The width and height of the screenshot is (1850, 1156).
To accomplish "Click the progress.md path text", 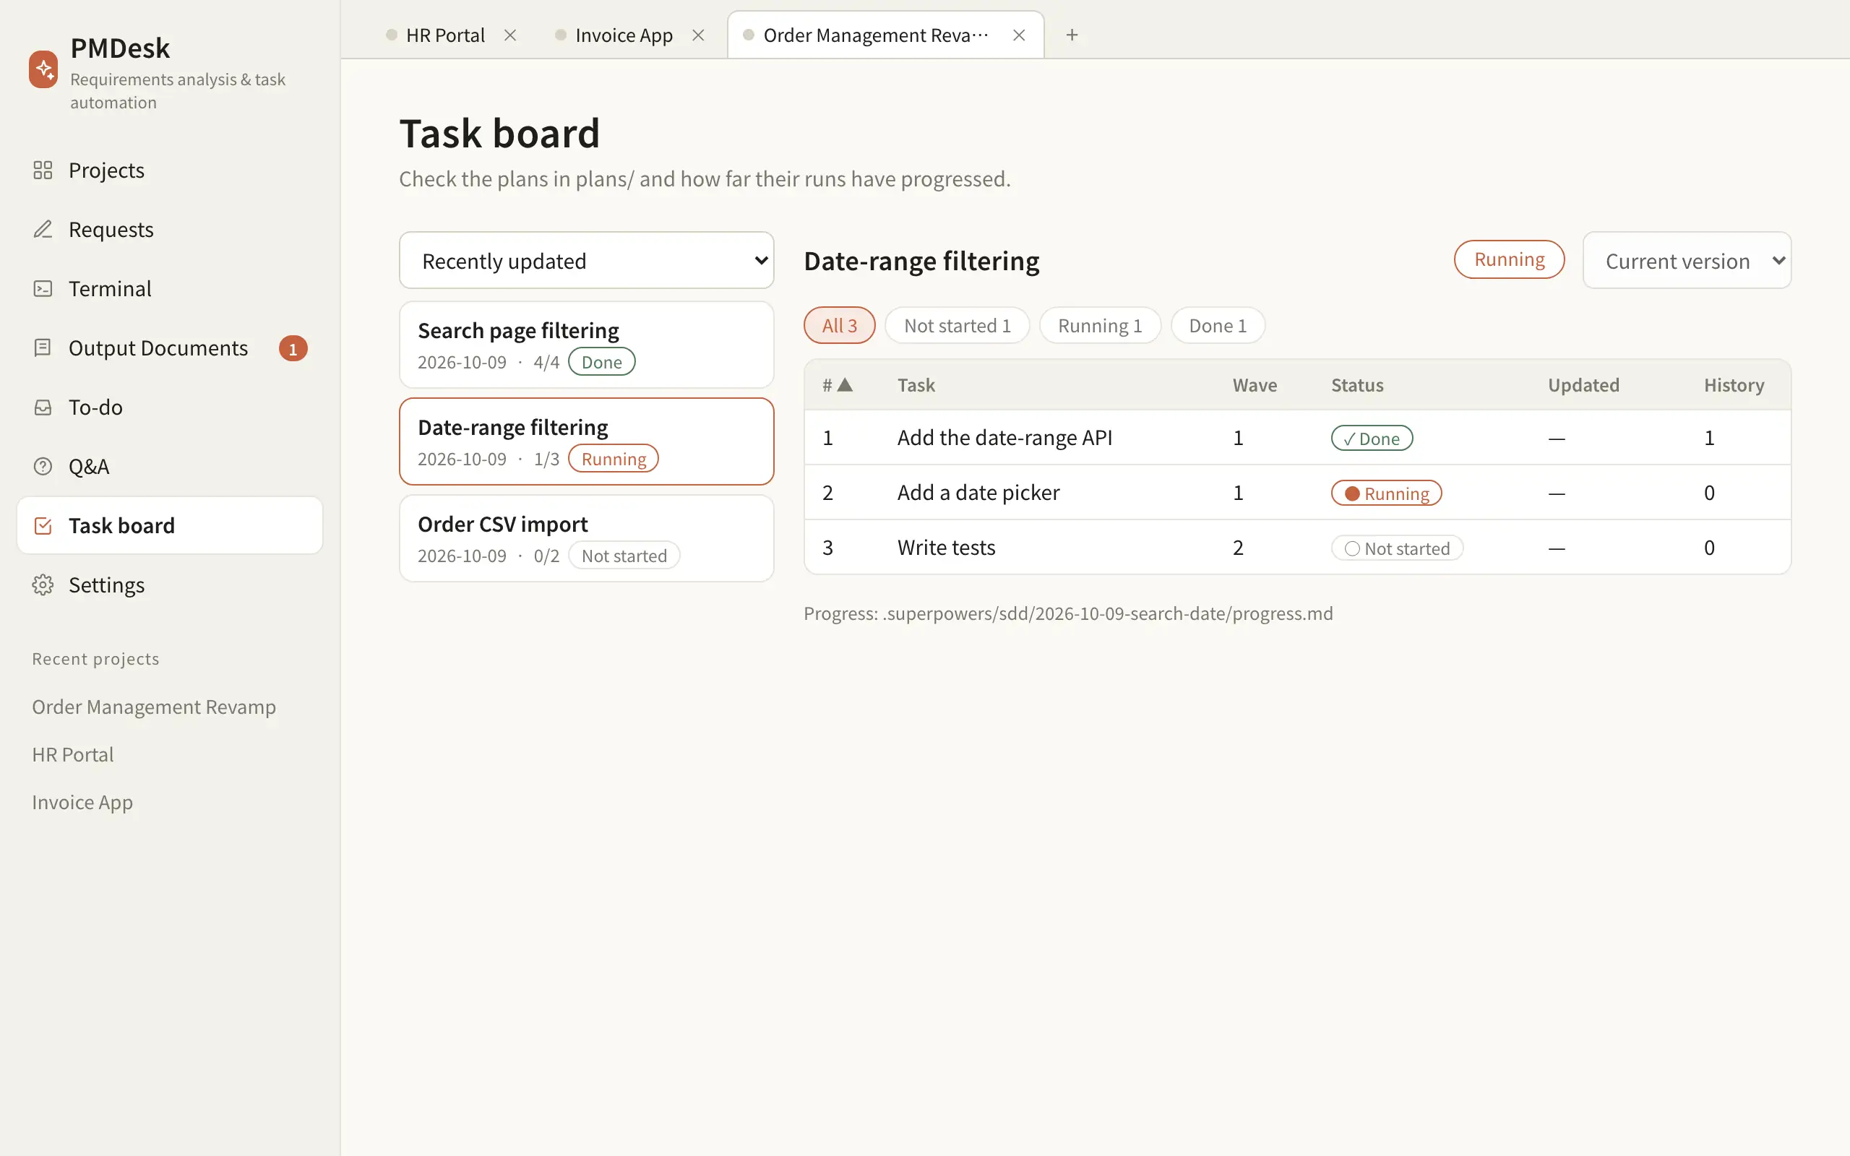I will tap(1107, 613).
